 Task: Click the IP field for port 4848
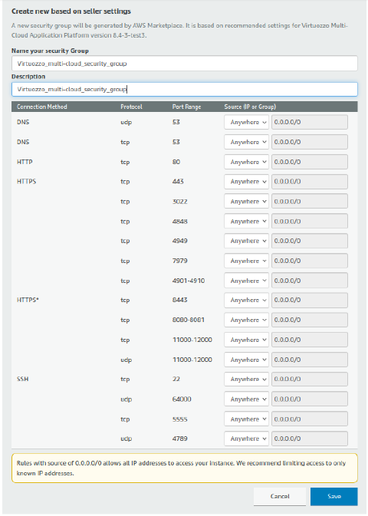[310, 221]
